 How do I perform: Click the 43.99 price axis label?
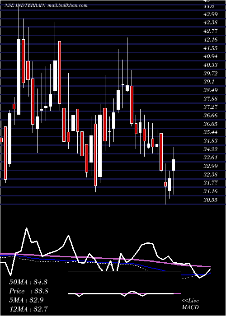211,14
